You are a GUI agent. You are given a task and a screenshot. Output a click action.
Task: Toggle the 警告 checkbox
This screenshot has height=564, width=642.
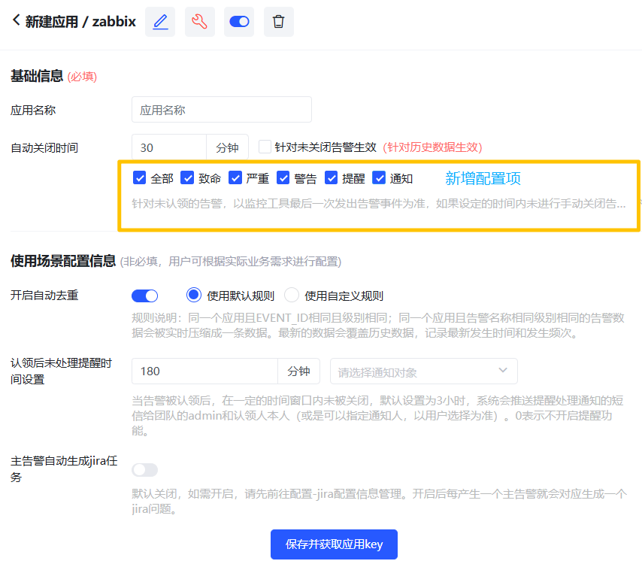283,178
